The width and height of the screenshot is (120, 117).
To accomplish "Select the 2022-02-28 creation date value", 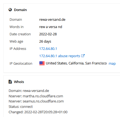I will [48, 34].
